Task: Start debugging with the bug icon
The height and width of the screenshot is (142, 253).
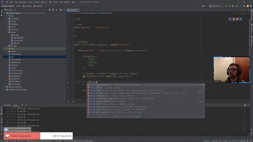Action: [230, 6]
